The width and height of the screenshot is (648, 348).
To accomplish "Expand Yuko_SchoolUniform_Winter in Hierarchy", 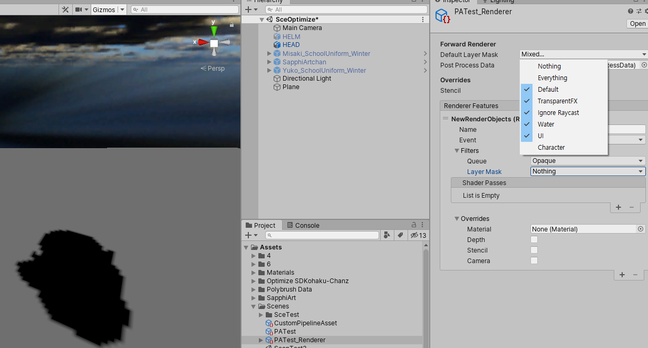I will 269,70.
